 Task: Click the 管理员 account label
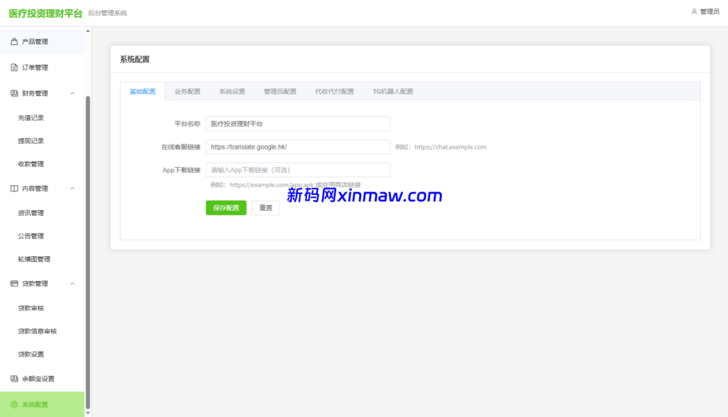tap(710, 11)
